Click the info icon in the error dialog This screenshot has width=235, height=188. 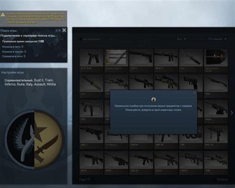coord(154,100)
